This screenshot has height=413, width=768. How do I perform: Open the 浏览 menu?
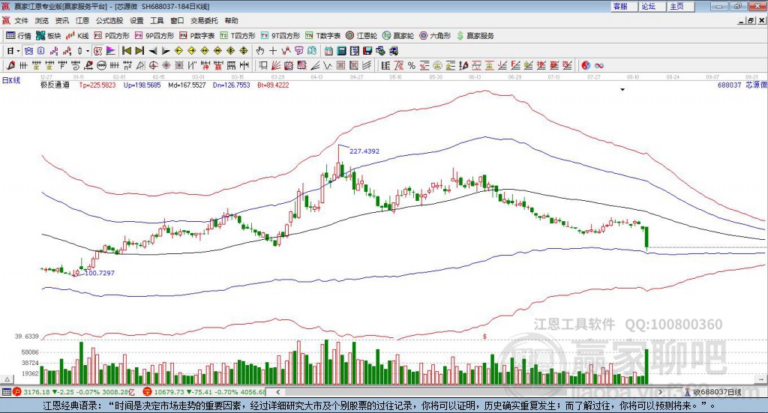[42, 20]
